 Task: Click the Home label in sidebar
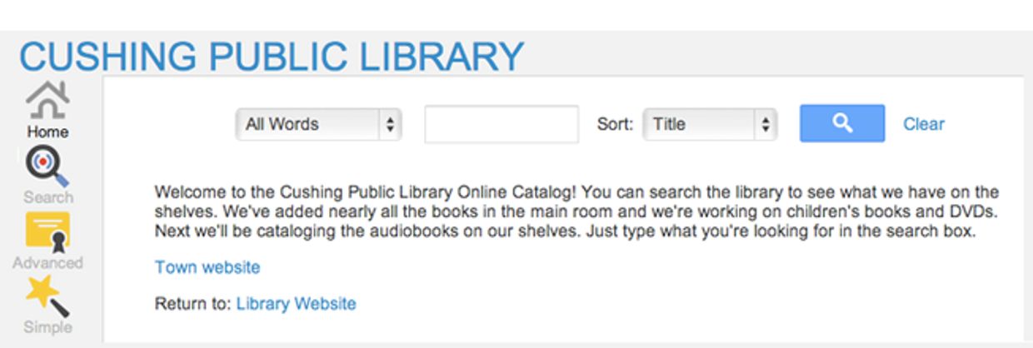(47, 132)
